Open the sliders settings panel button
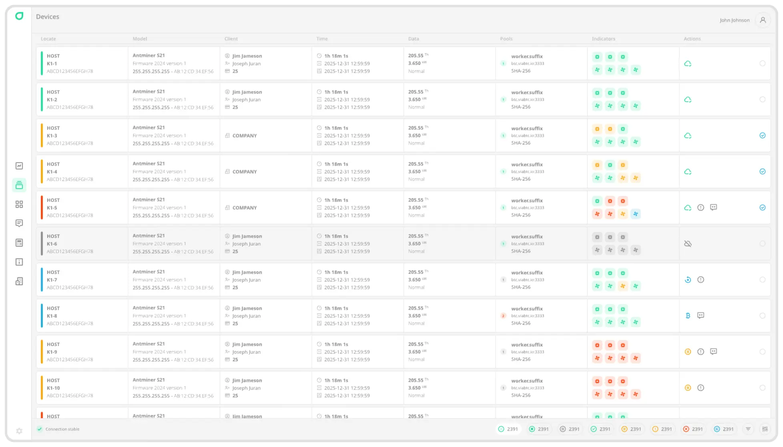Image resolution: width=783 pixels, height=447 pixels. pos(765,429)
